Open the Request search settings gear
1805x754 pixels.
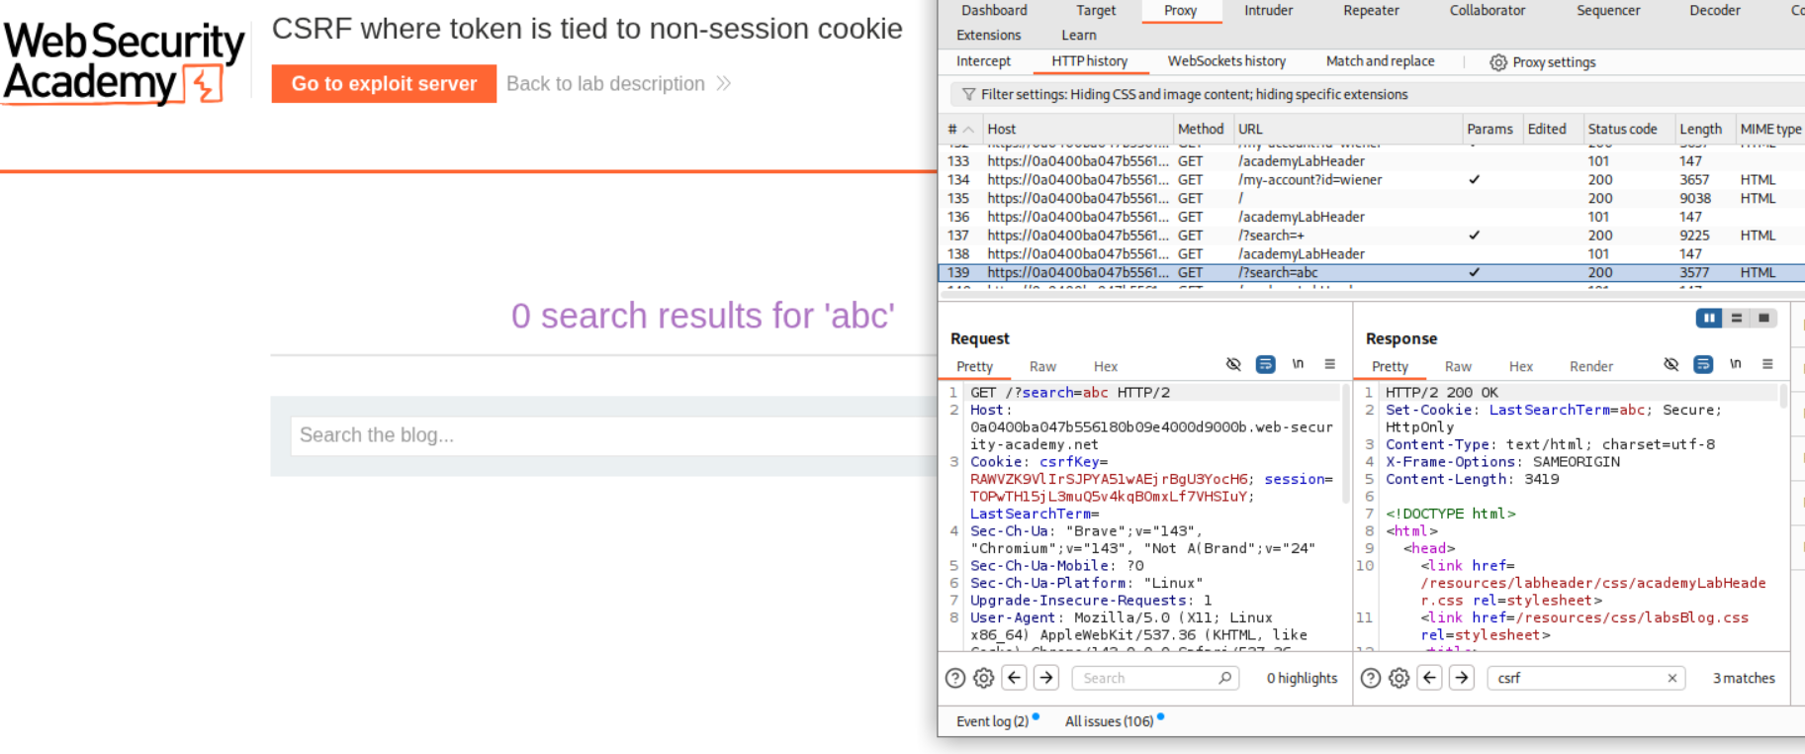tap(983, 678)
